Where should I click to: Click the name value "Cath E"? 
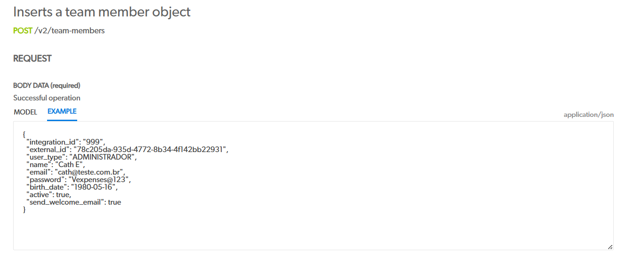pyautogui.click(x=70, y=165)
